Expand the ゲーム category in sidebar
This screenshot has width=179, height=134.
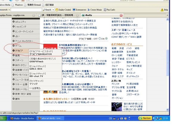point(18,46)
